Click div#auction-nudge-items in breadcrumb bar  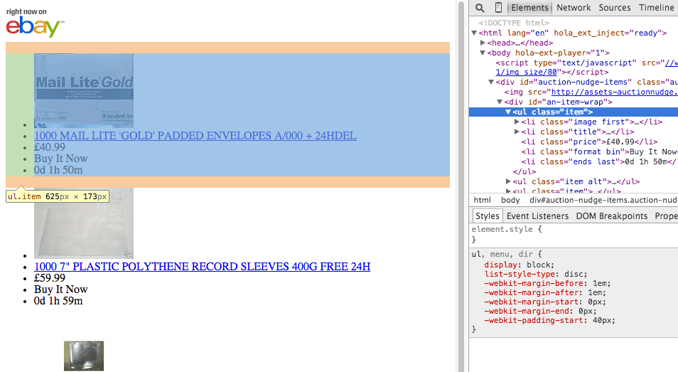point(603,200)
